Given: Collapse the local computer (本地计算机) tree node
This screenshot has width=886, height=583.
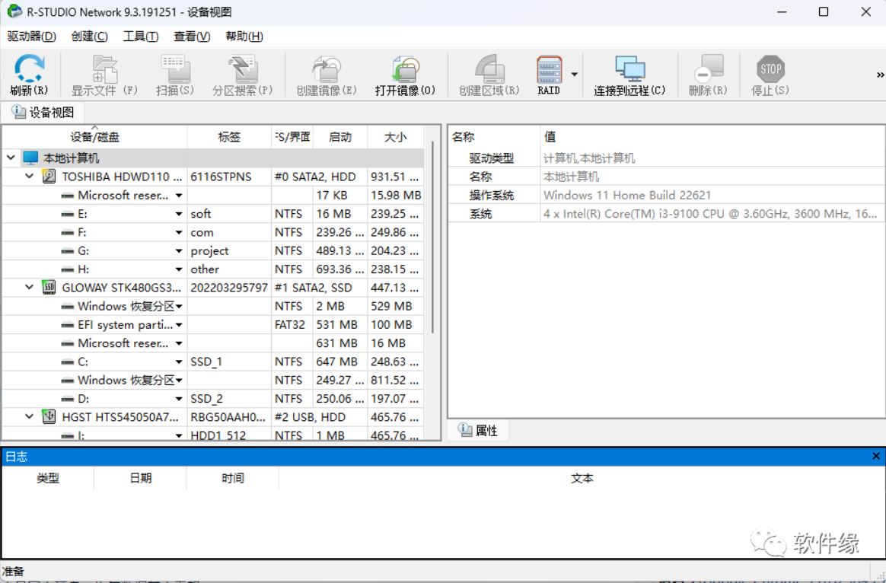Looking at the screenshot, I should [x=11, y=158].
